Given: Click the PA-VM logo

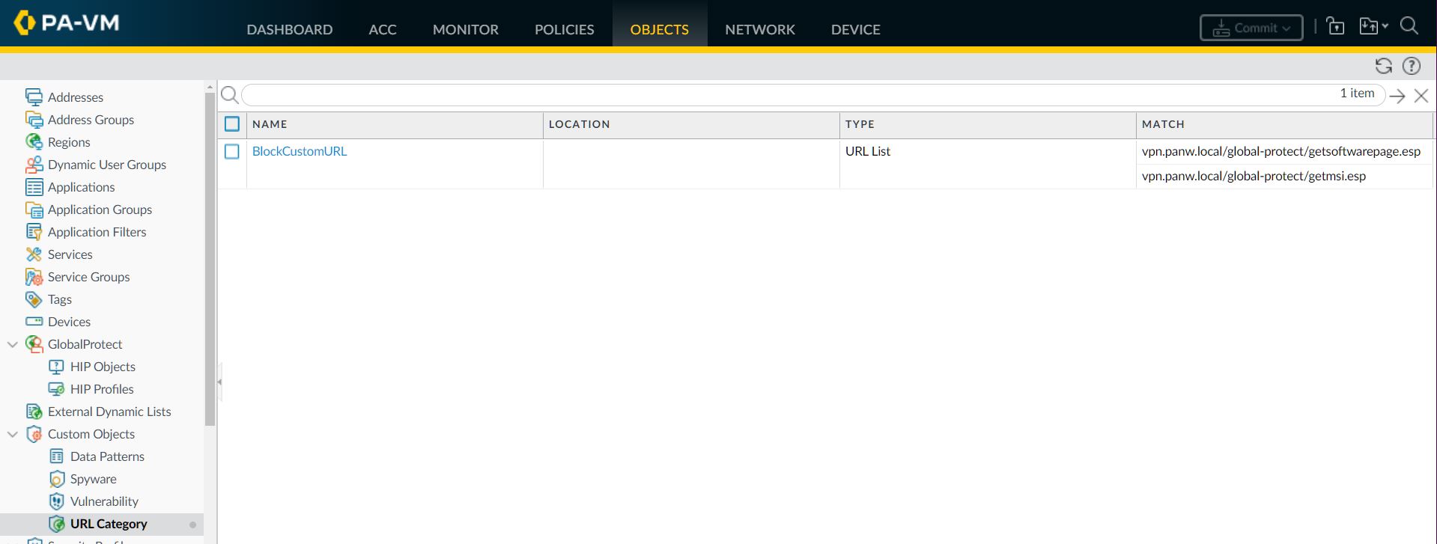Looking at the screenshot, I should pyautogui.click(x=67, y=22).
